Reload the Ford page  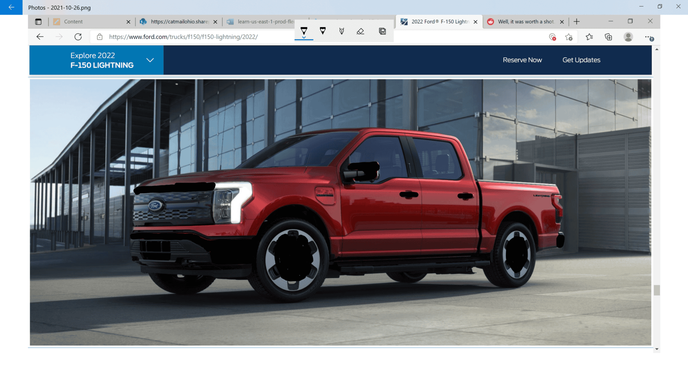[78, 37]
